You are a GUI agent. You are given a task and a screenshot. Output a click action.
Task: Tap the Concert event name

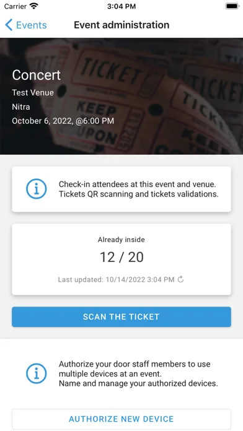pos(37,75)
